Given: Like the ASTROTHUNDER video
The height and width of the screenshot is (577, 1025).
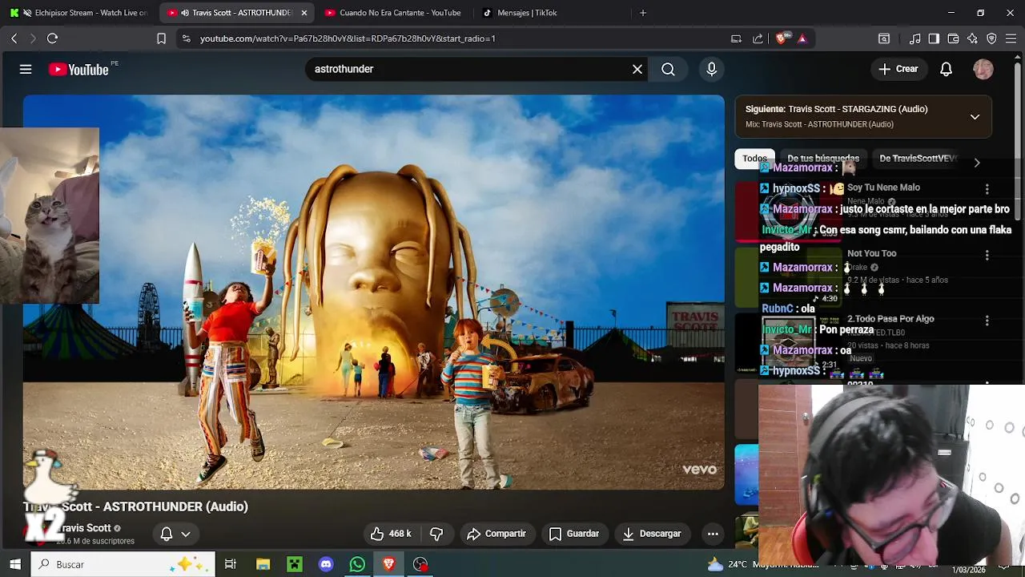Looking at the screenshot, I should pos(391,534).
